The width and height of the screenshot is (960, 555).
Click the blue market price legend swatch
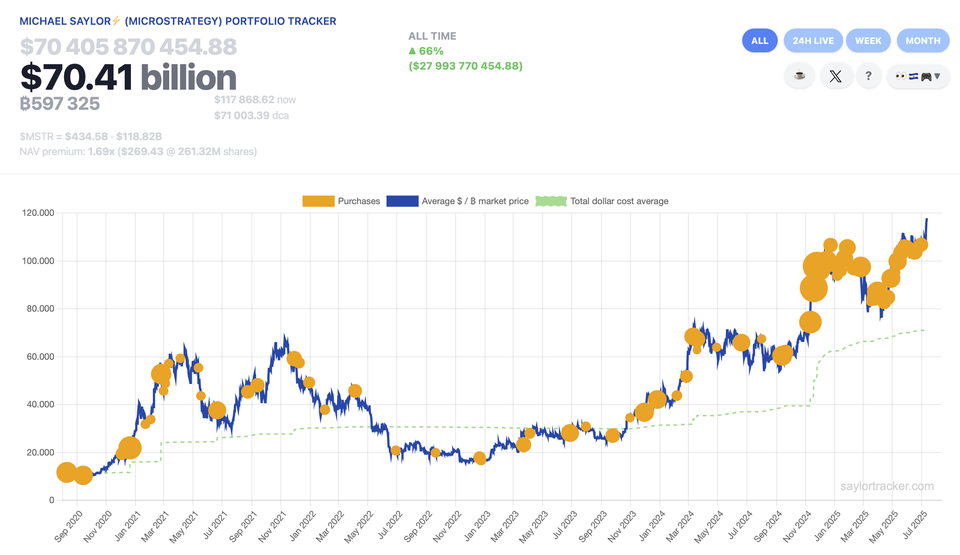[x=402, y=201]
